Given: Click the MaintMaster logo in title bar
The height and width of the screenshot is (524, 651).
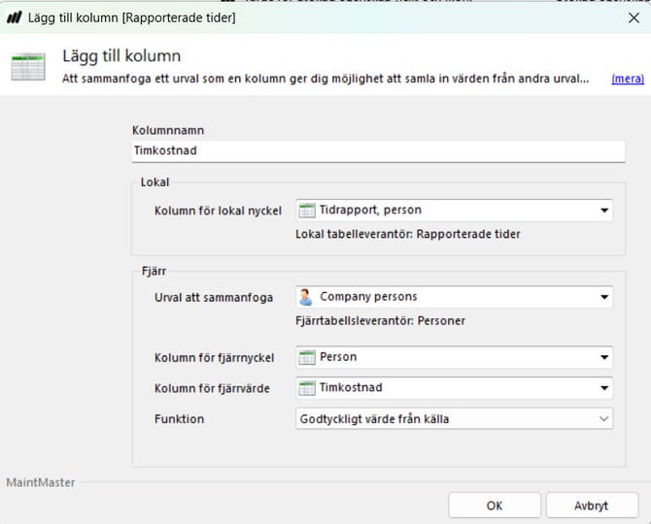Looking at the screenshot, I should 15,17.
